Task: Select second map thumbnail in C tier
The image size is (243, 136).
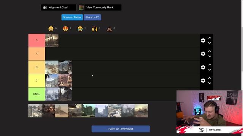Action: point(65,80)
